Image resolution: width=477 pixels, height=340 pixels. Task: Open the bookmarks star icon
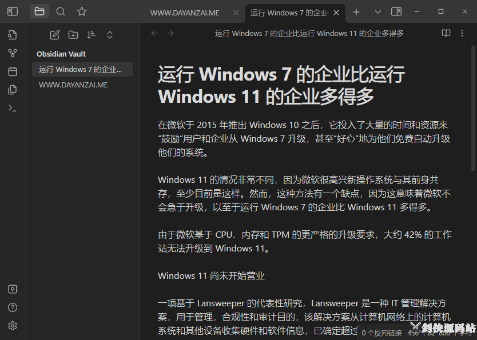[82, 11]
